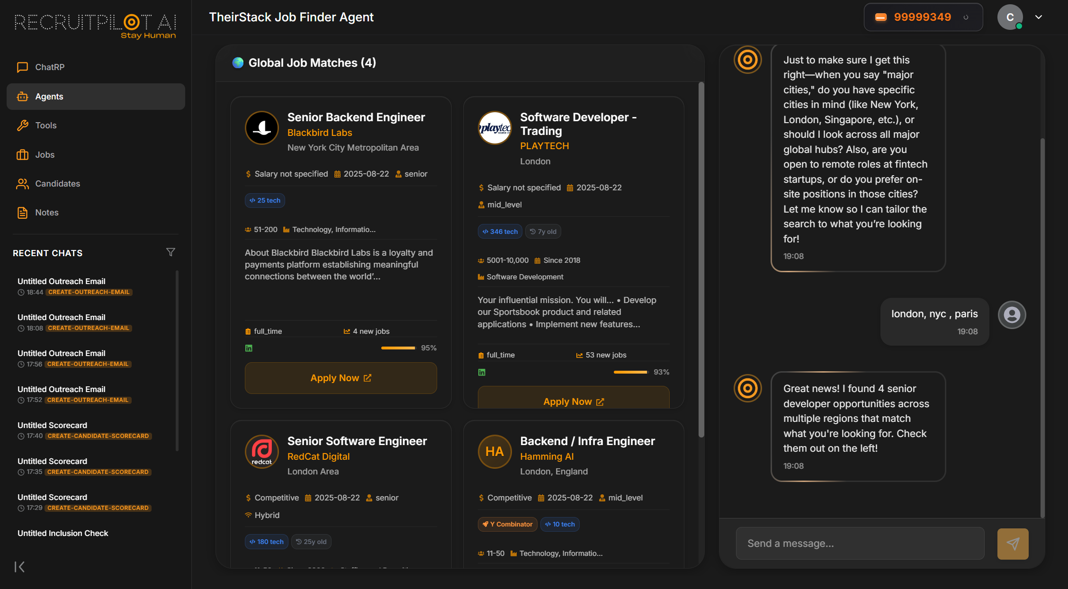Click Backend / Infra Engineer job title
The height and width of the screenshot is (589, 1068).
point(587,441)
